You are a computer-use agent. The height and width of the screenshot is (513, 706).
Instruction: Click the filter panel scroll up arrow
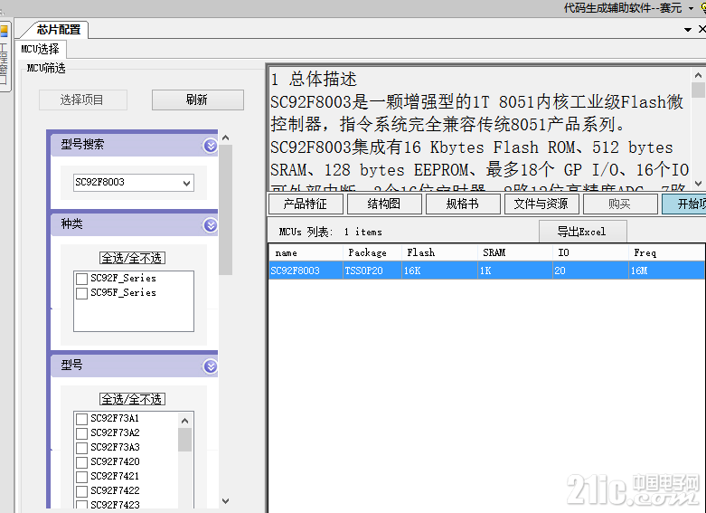226,138
